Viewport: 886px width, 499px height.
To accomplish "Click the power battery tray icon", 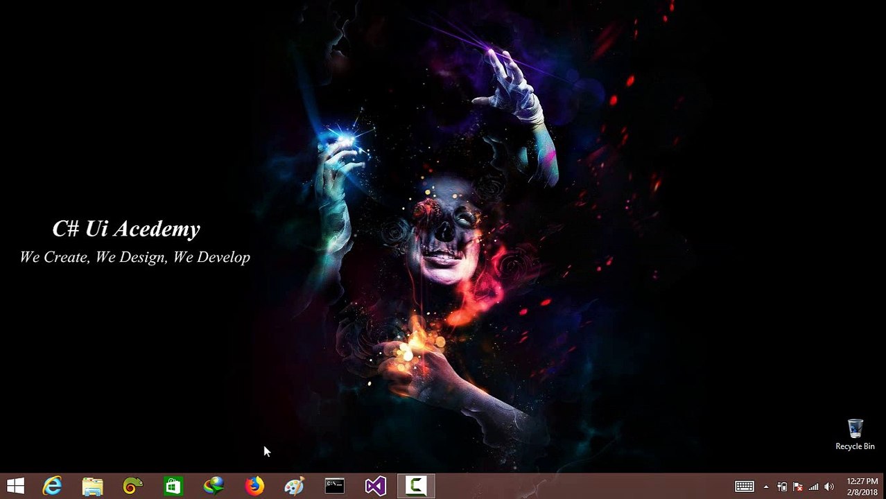I will (x=782, y=487).
